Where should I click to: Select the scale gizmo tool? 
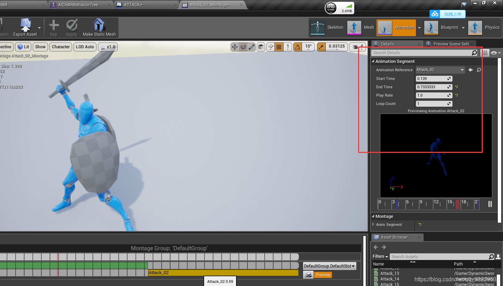(251, 47)
